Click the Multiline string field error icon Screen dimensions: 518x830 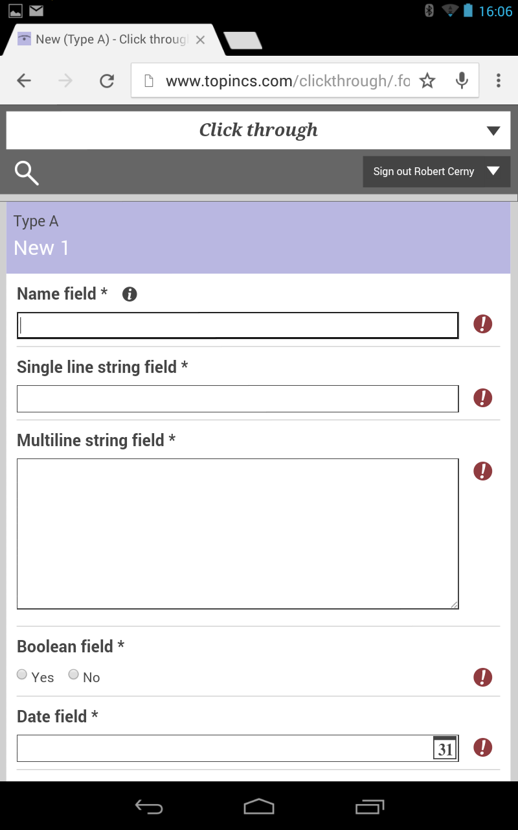(482, 471)
